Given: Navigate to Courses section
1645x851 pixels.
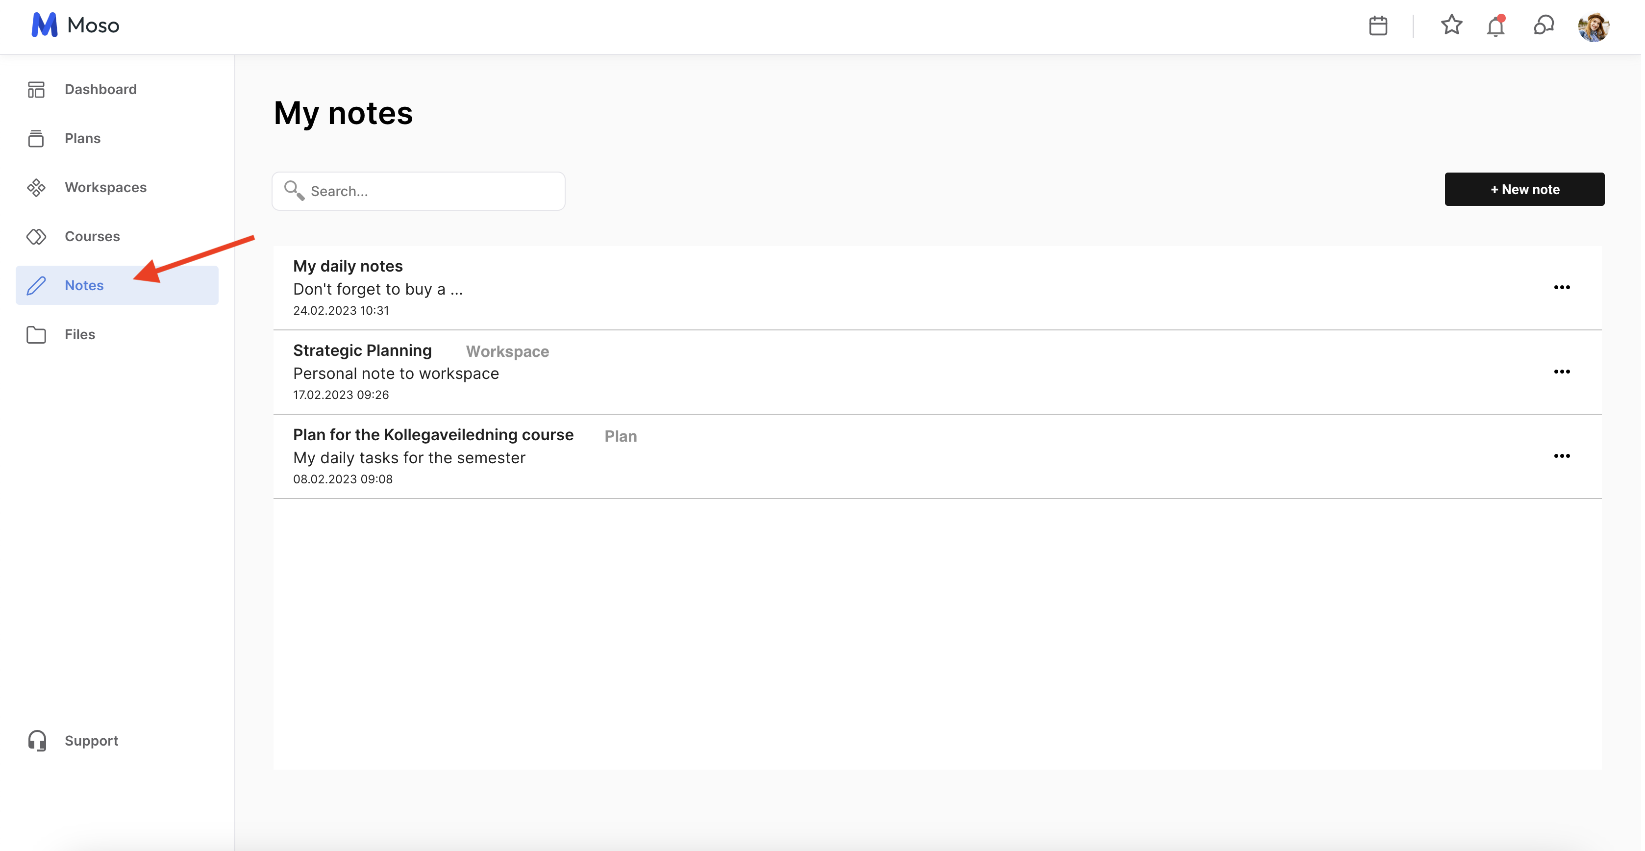Looking at the screenshot, I should point(92,236).
